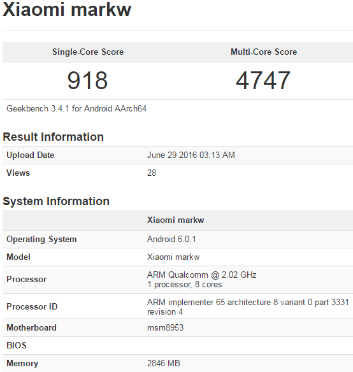Click the Xiaomi markw table column header
Viewport: 353px width, 372px height.
pyautogui.click(x=175, y=220)
